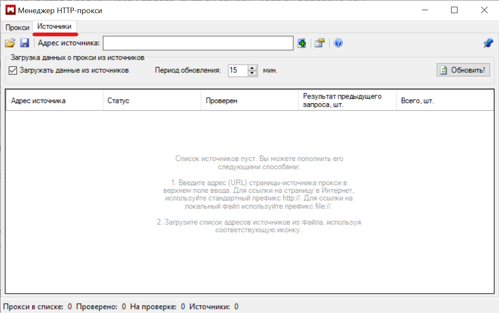Select the Источники tab
499x313 pixels.
54,26
